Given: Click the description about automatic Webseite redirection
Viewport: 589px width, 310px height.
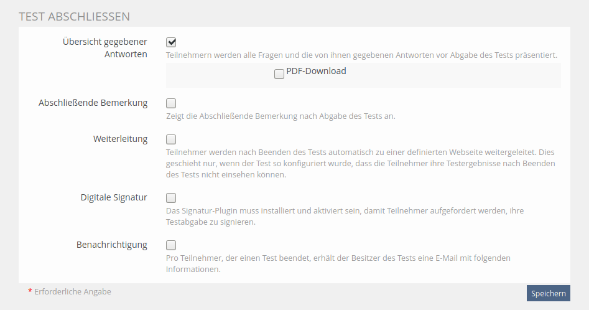Looking at the screenshot, I should pos(361,163).
